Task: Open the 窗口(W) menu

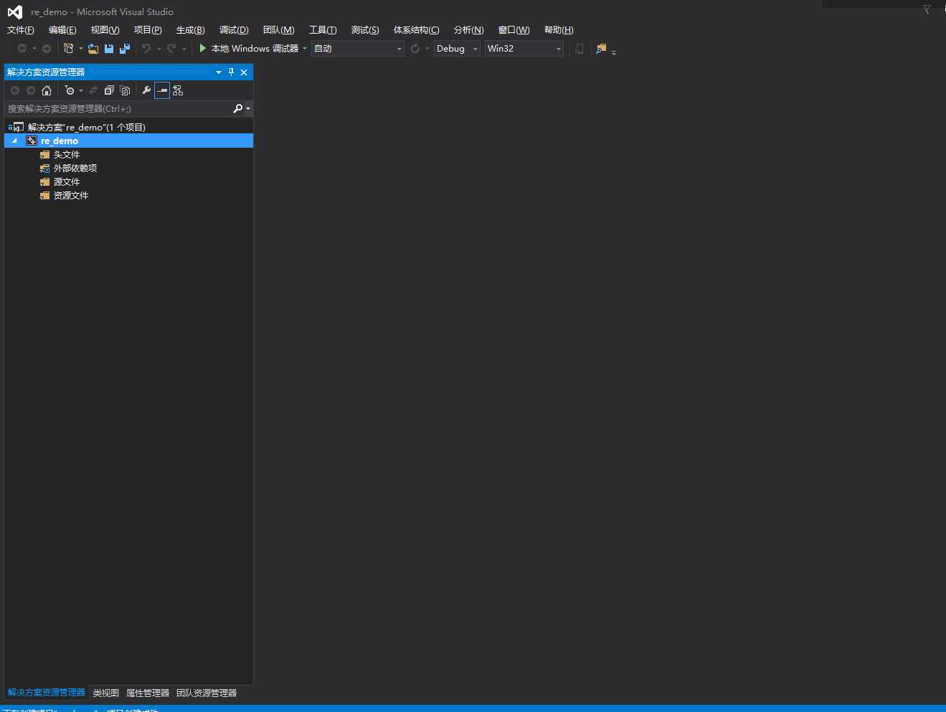Action: coord(514,29)
